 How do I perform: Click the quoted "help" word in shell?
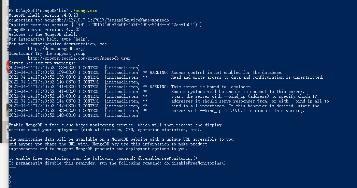coord(81,39)
